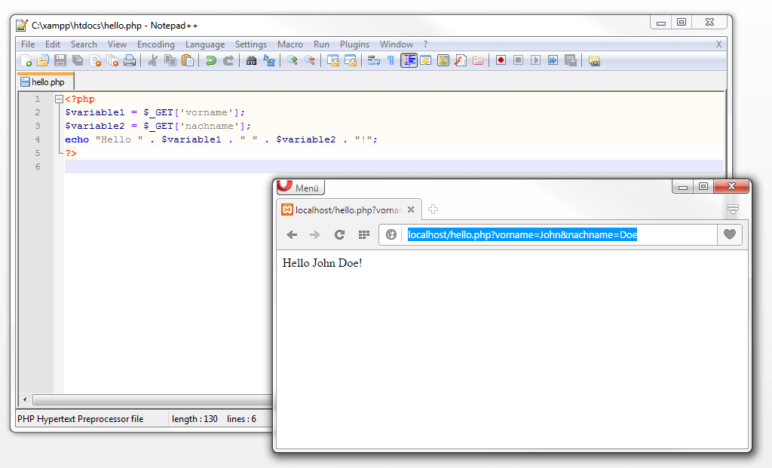Select the localhost/hello.php browser tab
The image size is (772, 468).
click(348, 210)
